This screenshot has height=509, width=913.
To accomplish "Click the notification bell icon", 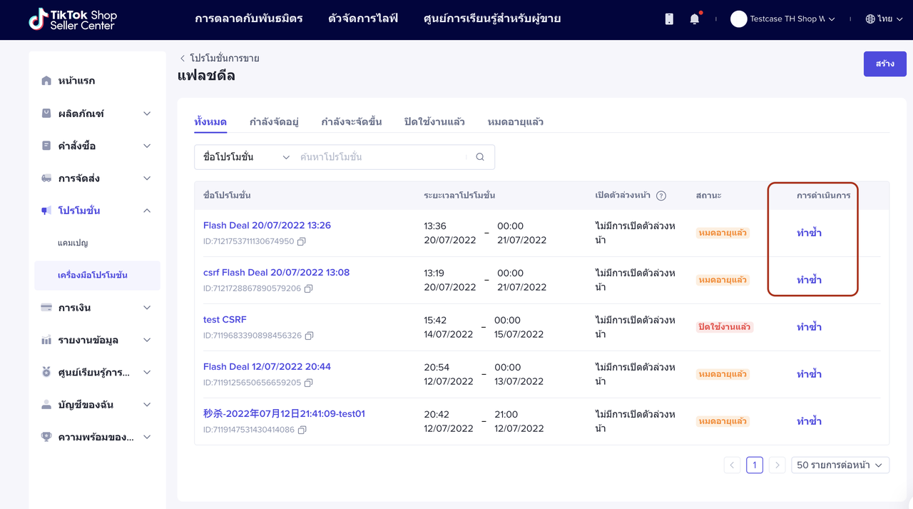I will [694, 19].
